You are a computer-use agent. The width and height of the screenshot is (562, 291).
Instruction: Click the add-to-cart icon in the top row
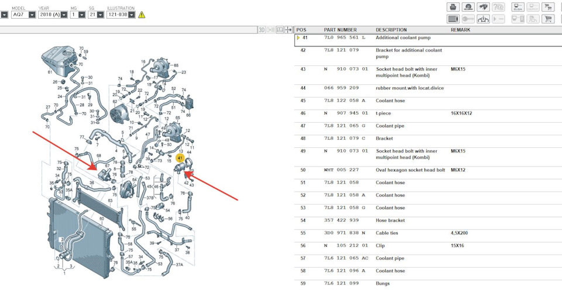pos(549,7)
